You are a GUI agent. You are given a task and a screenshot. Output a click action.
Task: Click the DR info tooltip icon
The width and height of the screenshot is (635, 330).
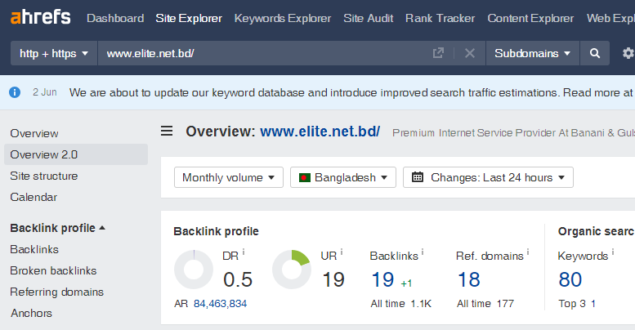click(244, 252)
